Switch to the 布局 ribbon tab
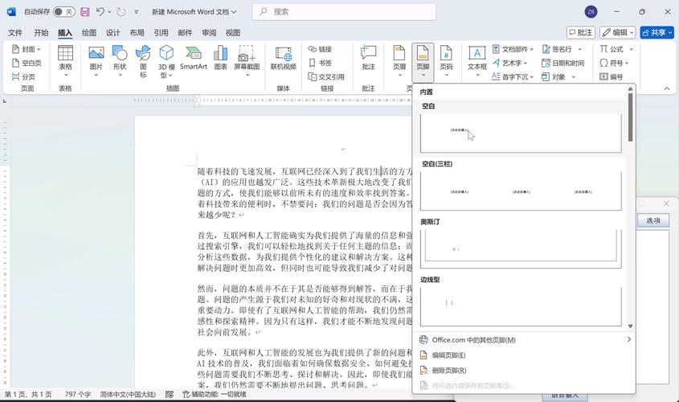The height and width of the screenshot is (402, 679). (137, 32)
